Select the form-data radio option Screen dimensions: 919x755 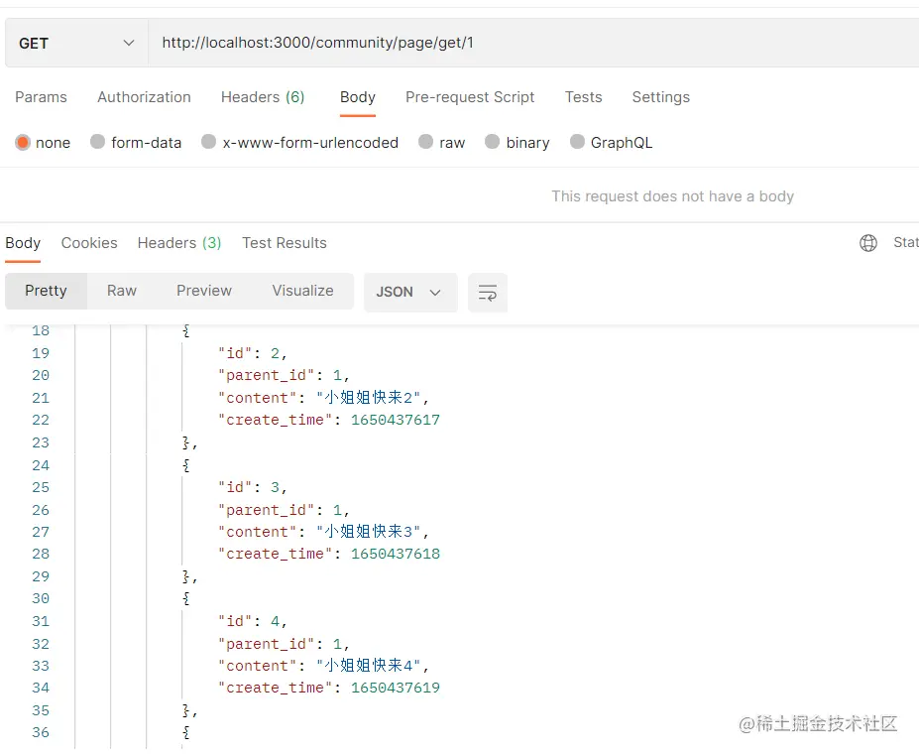tap(97, 143)
